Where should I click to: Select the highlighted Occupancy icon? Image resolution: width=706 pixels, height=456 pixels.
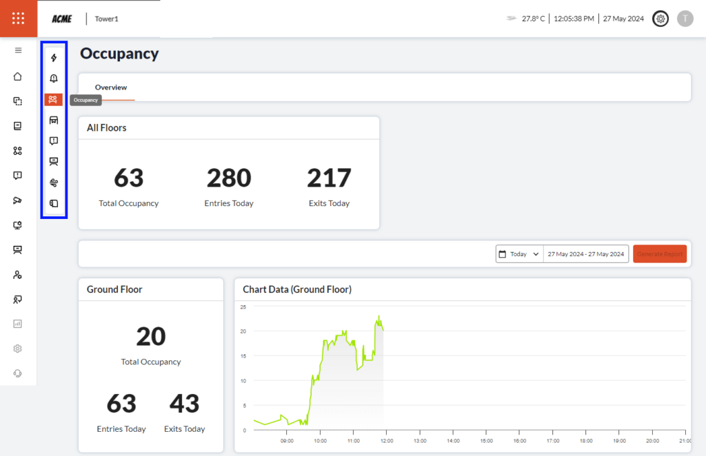coord(54,100)
